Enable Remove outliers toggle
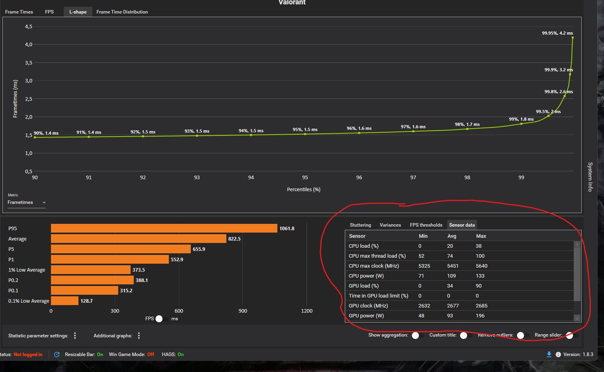Viewport: 604px width, 372px height. coord(523,335)
